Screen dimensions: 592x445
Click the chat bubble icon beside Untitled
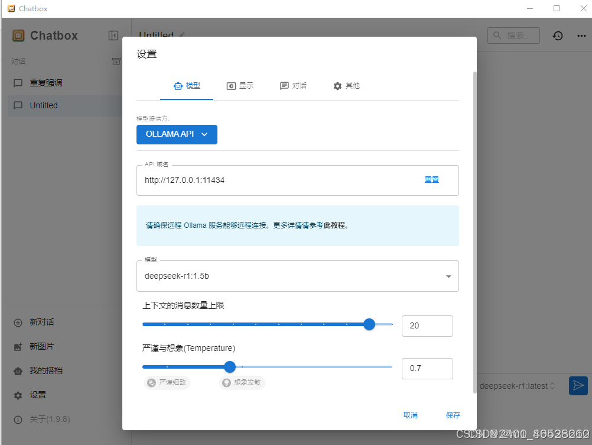click(x=18, y=106)
